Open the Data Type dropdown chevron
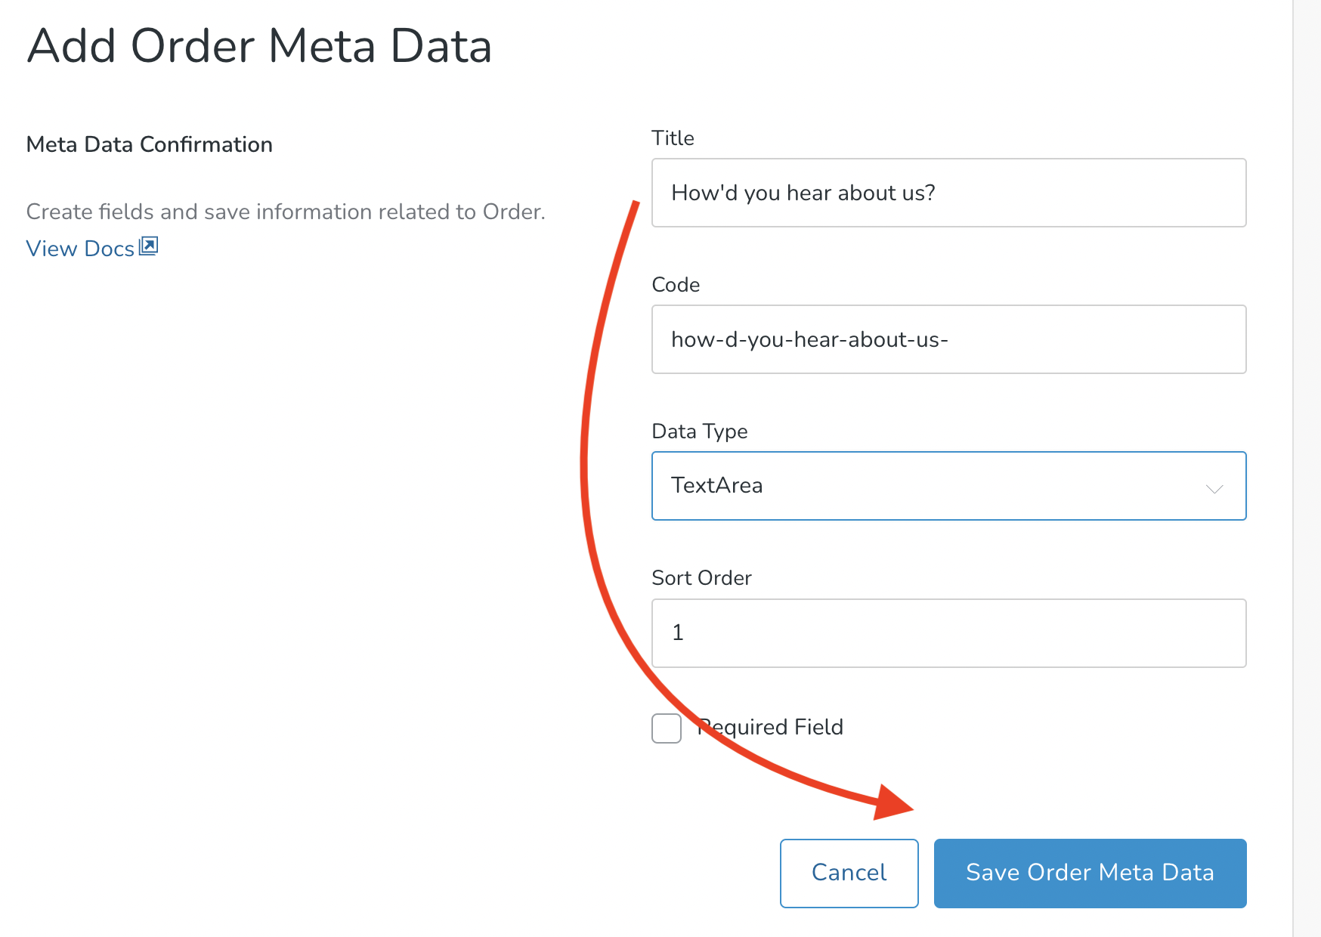Image resolution: width=1321 pixels, height=937 pixels. pyautogui.click(x=1215, y=488)
